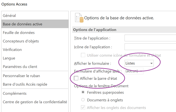The width and height of the screenshot is (176, 112).
Task: Click the Options de la base de données active heading
Action: (x=119, y=18)
